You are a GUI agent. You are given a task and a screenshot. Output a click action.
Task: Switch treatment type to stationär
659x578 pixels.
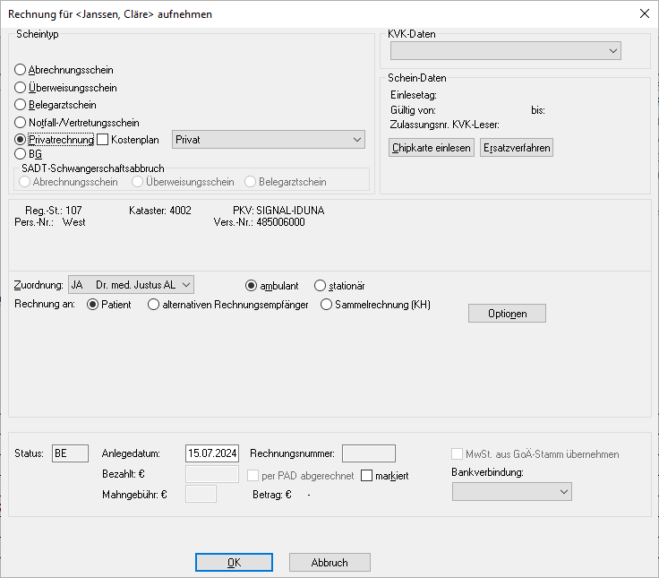coord(321,285)
